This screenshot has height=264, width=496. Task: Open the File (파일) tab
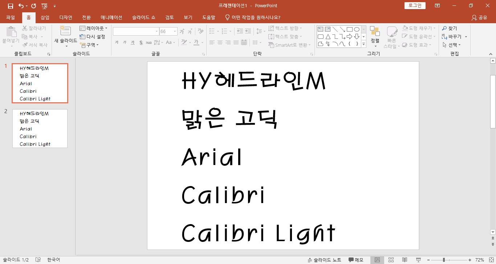11,17
